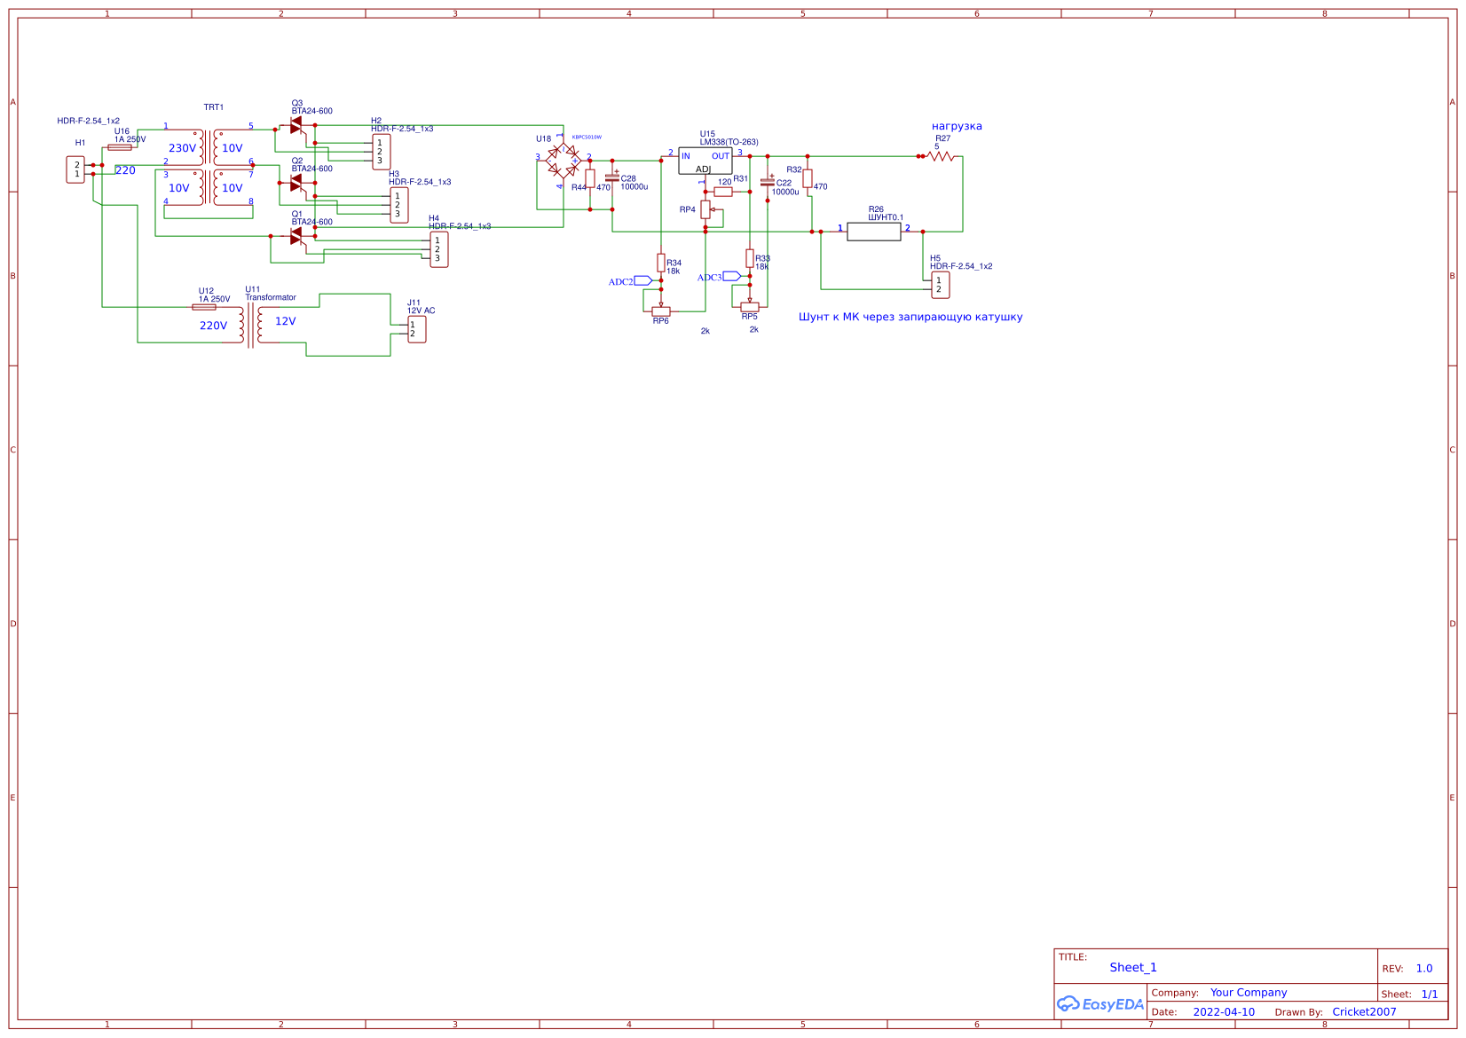Select the R26 ШУНТ0.1 shunt resistor
This screenshot has height=1038, width=1466.
(x=874, y=231)
